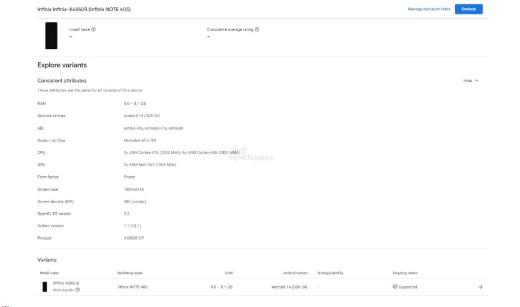The height and width of the screenshot is (307, 520).
Task: Open variant details arrow for Infinix X6850B
Action: pyautogui.click(x=480, y=287)
